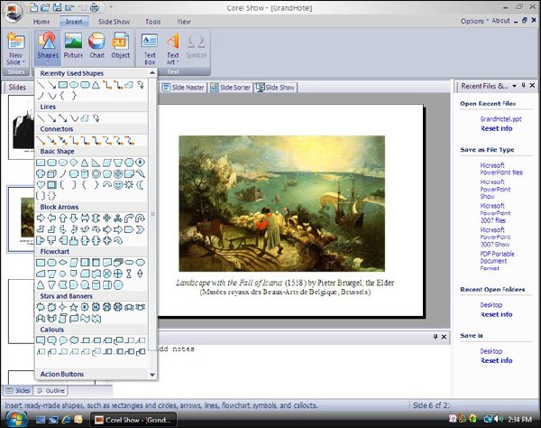Image resolution: width=541 pixels, height=428 pixels.
Task: Select the heart in Basic Shape
Action: (x=41, y=185)
